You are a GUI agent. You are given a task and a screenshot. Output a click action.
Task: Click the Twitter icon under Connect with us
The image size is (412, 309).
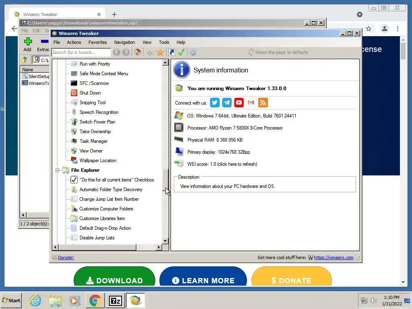click(x=215, y=103)
